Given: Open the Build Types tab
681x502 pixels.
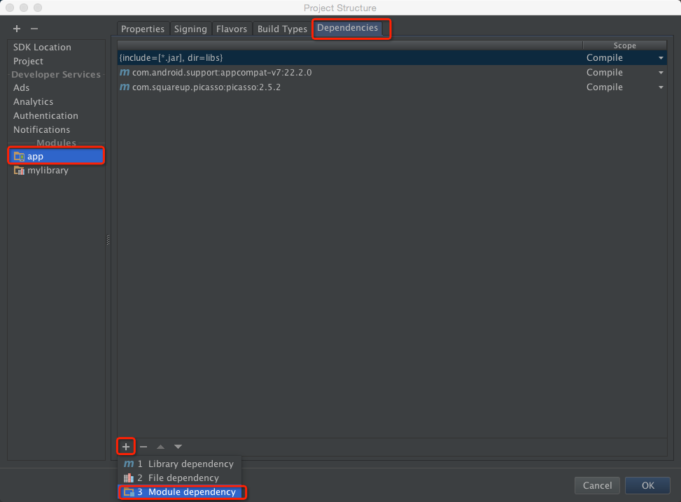Looking at the screenshot, I should (282, 29).
